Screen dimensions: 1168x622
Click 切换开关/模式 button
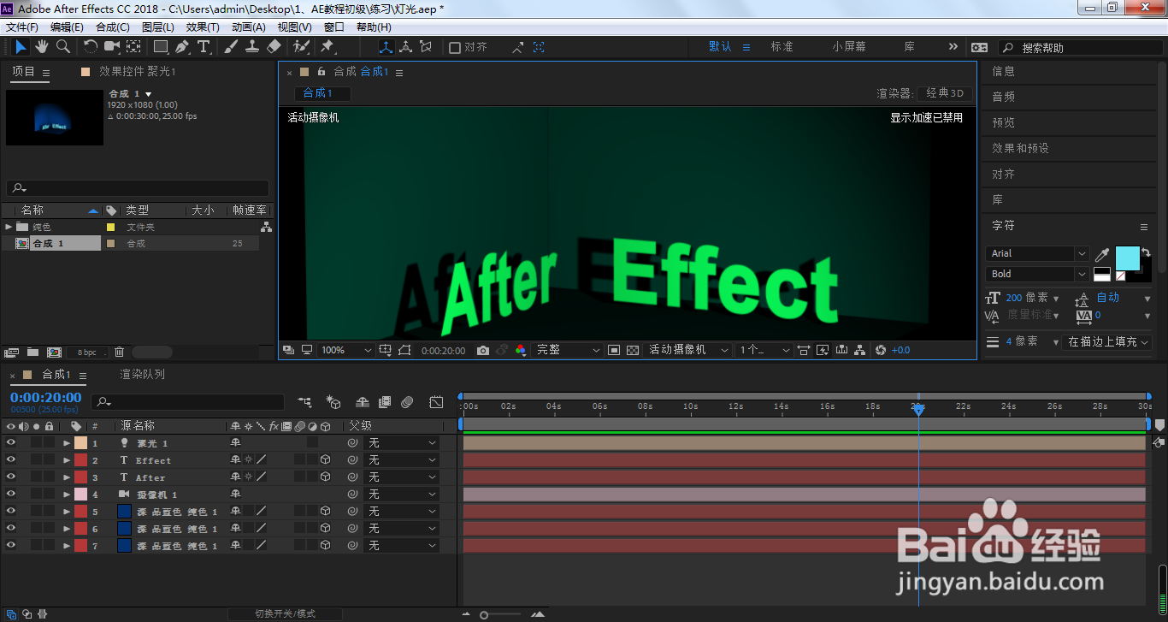[285, 613]
